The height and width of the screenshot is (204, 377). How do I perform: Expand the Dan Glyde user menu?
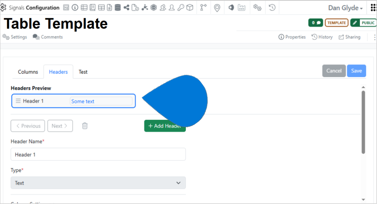pos(345,8)
